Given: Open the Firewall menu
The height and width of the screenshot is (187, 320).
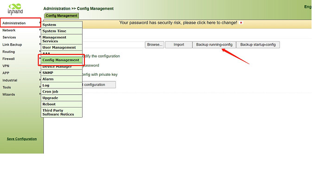Looking at the screenshot, I should pos(8,59).
